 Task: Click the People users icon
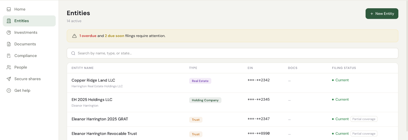(9, 67)
